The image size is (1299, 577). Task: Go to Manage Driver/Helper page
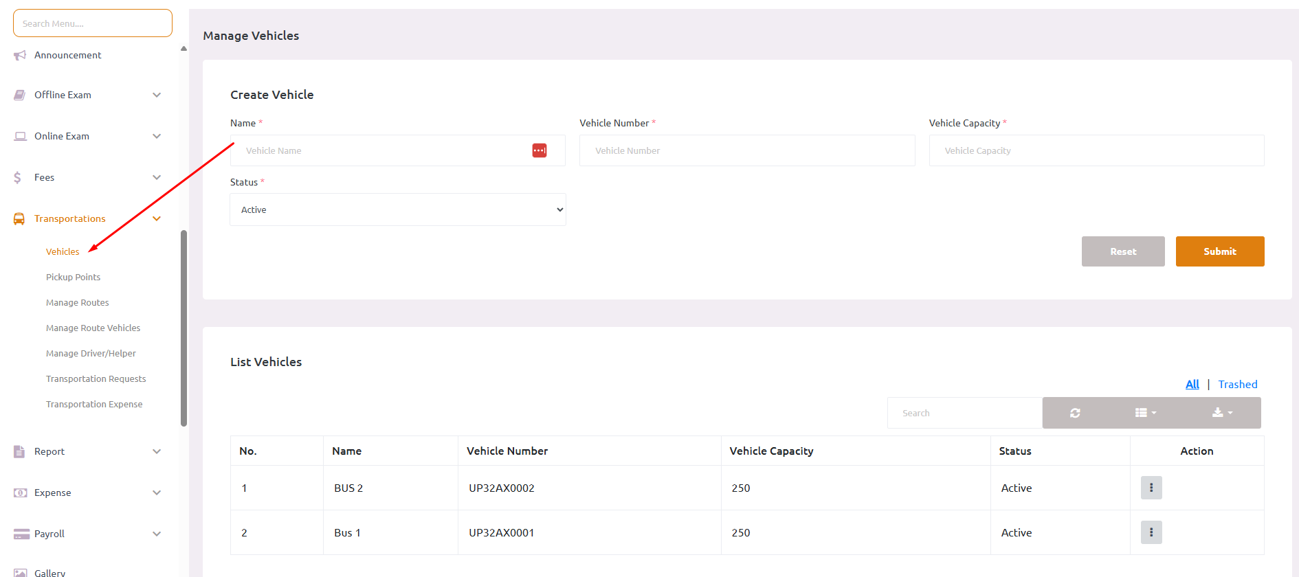click(x=91, y=353)
